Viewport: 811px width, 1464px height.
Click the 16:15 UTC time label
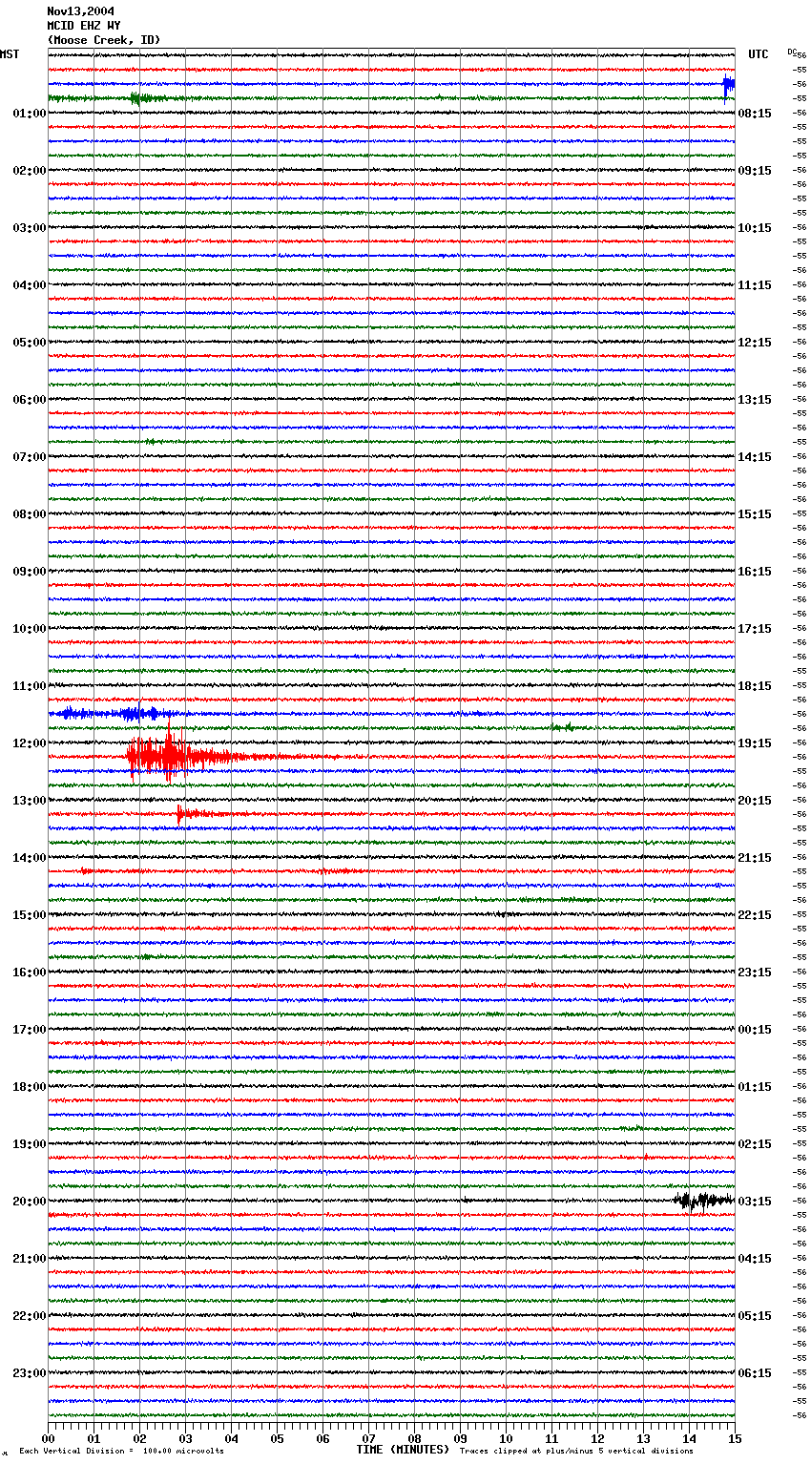click(755, 572)
